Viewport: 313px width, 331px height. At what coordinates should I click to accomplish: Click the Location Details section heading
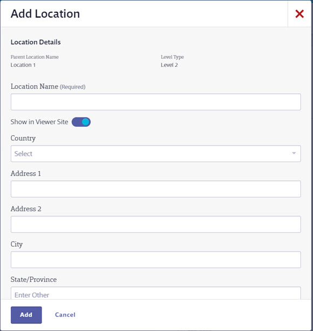click(36, 42)
